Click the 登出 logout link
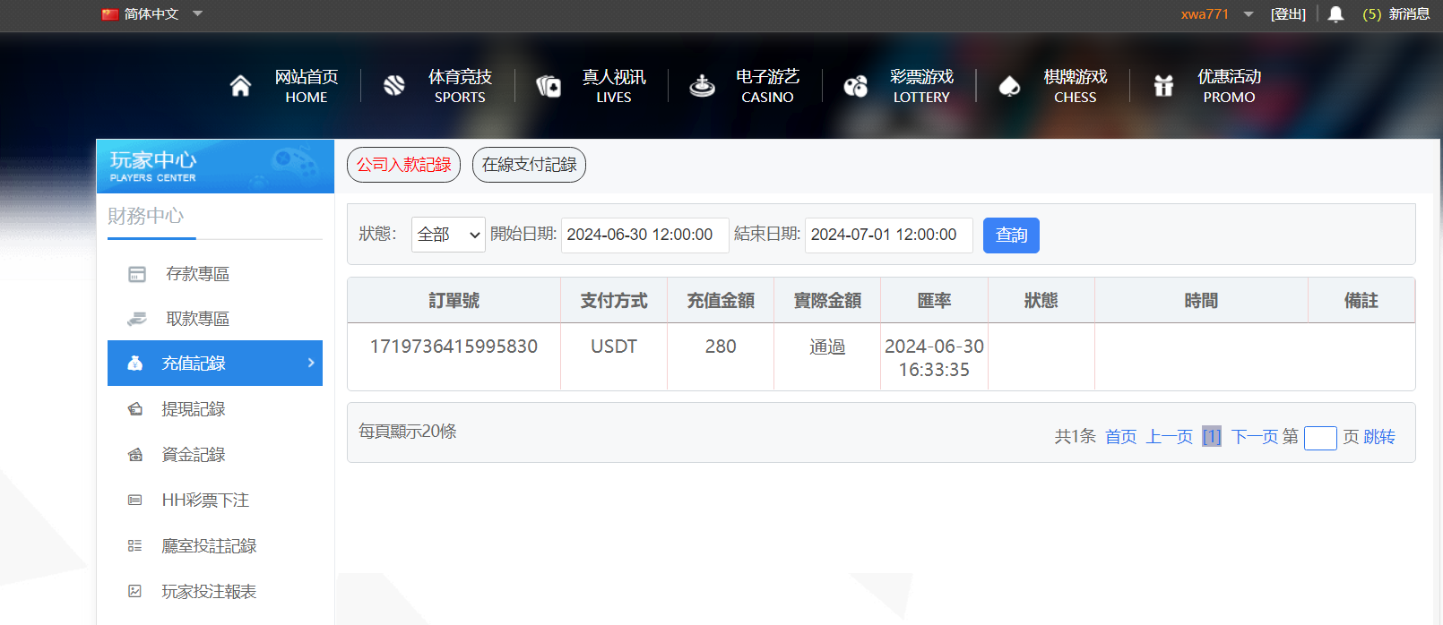1443x625 pixels. (x=1288, y=14)
